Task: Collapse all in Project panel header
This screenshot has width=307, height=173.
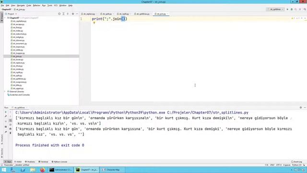Action: (68, 14)
